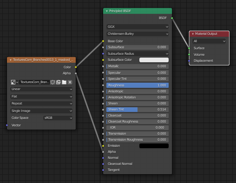Screen dimensions: 236x183
Task: Click the TexturesCom_Branches0013_1_masked header title
Action: pyautogui.click(x=43, y=60)
